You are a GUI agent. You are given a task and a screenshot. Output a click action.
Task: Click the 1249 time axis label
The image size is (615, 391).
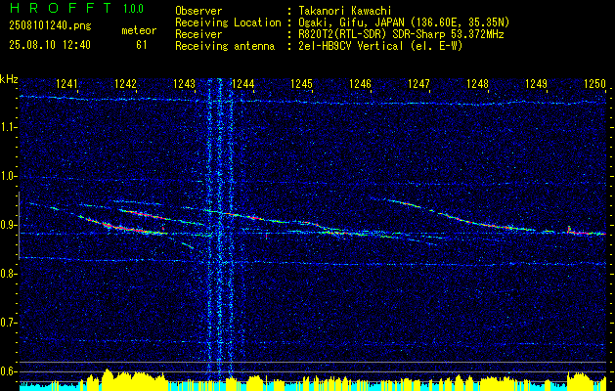click(536, 83)
